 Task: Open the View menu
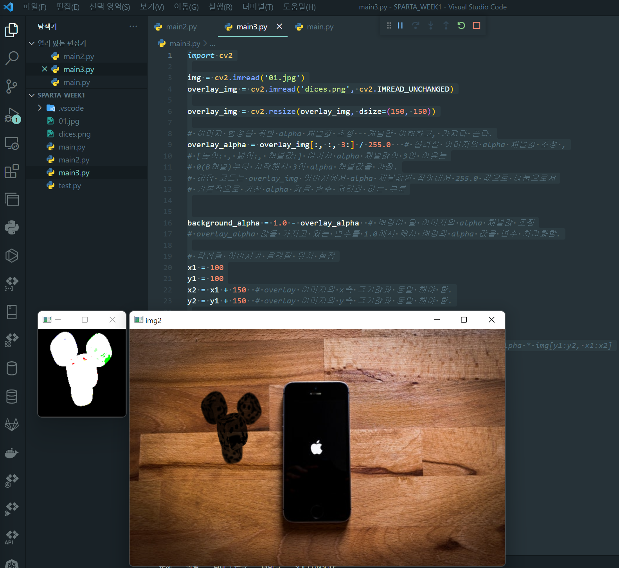tap(152, 7)
